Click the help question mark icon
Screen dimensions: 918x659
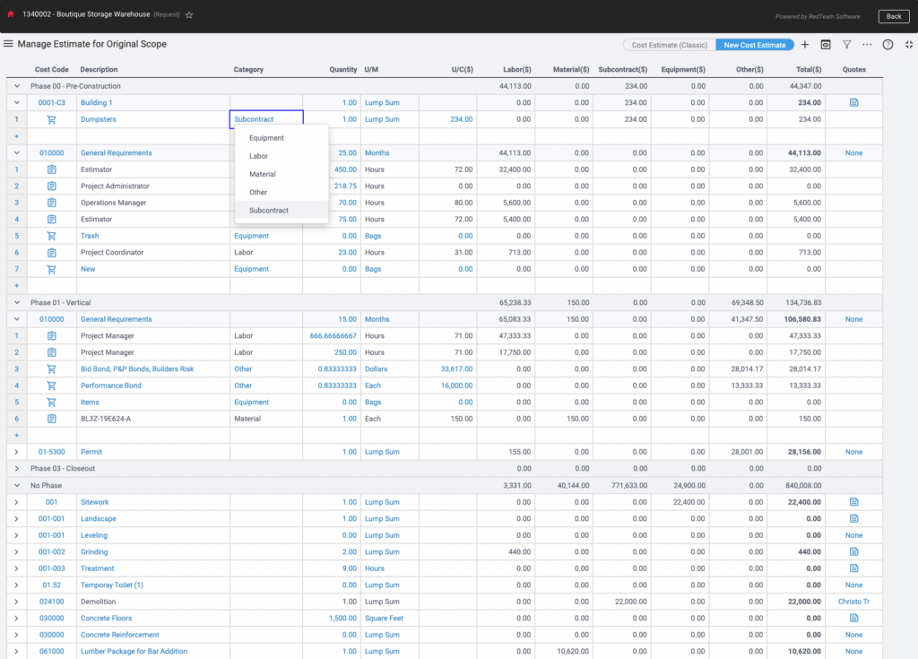coord(888,43)
